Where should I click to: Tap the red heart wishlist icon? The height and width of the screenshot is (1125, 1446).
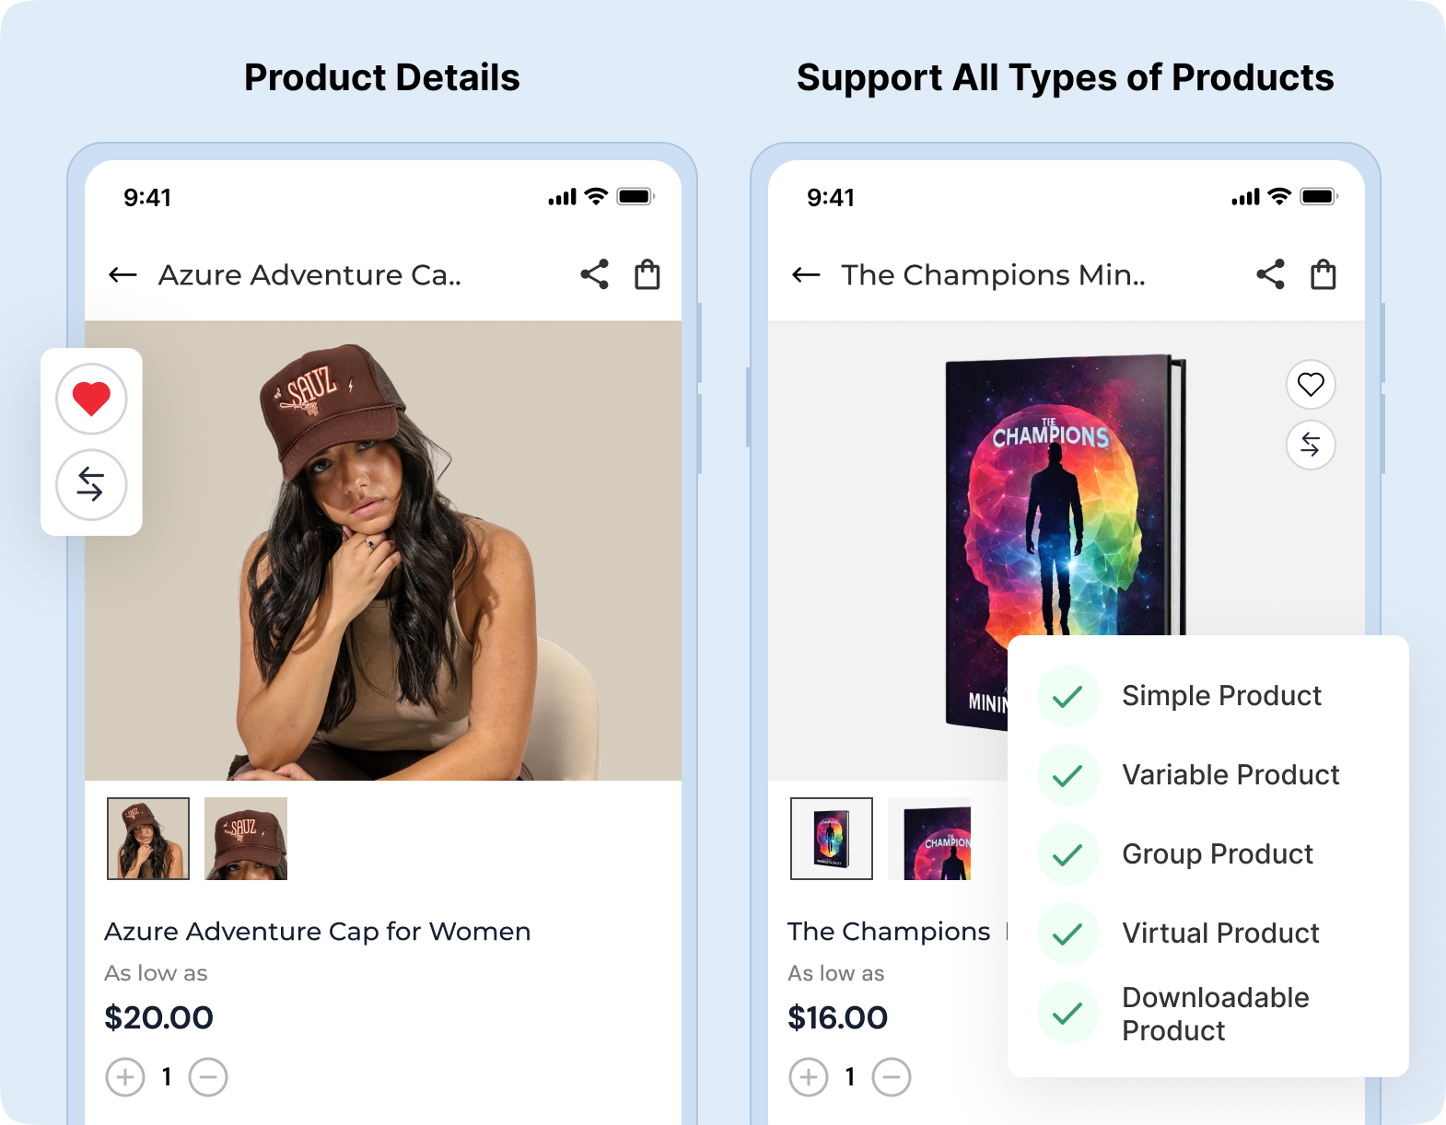pos(91,399)
